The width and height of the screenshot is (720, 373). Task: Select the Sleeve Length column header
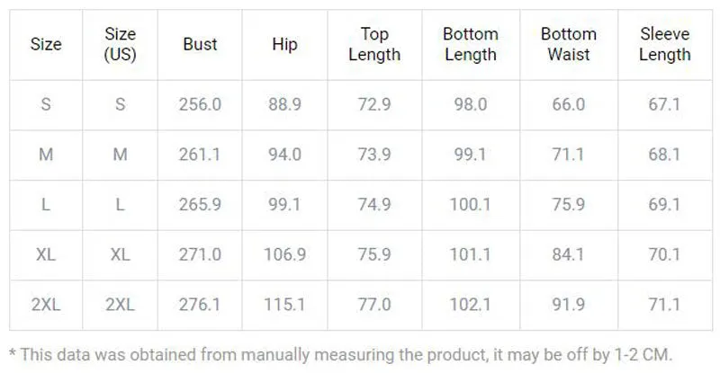point(665,45)
